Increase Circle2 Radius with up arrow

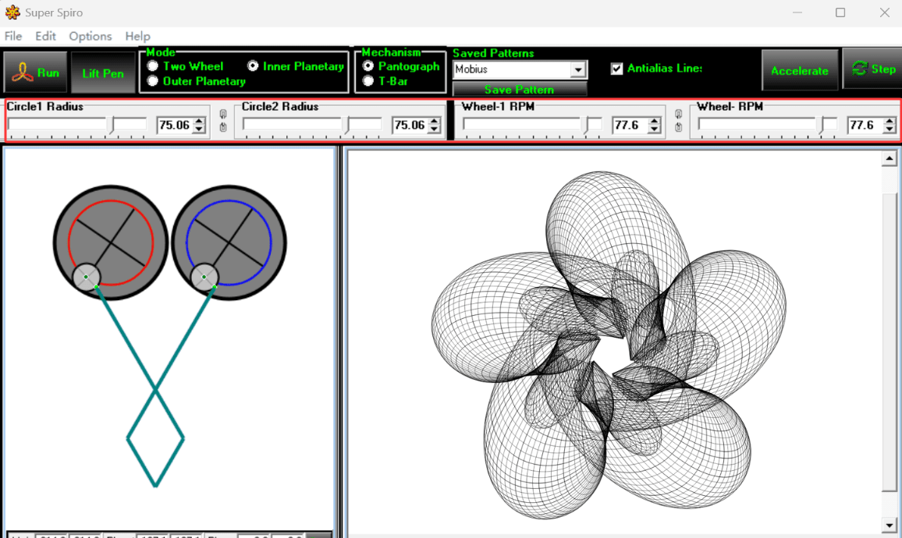435,122
